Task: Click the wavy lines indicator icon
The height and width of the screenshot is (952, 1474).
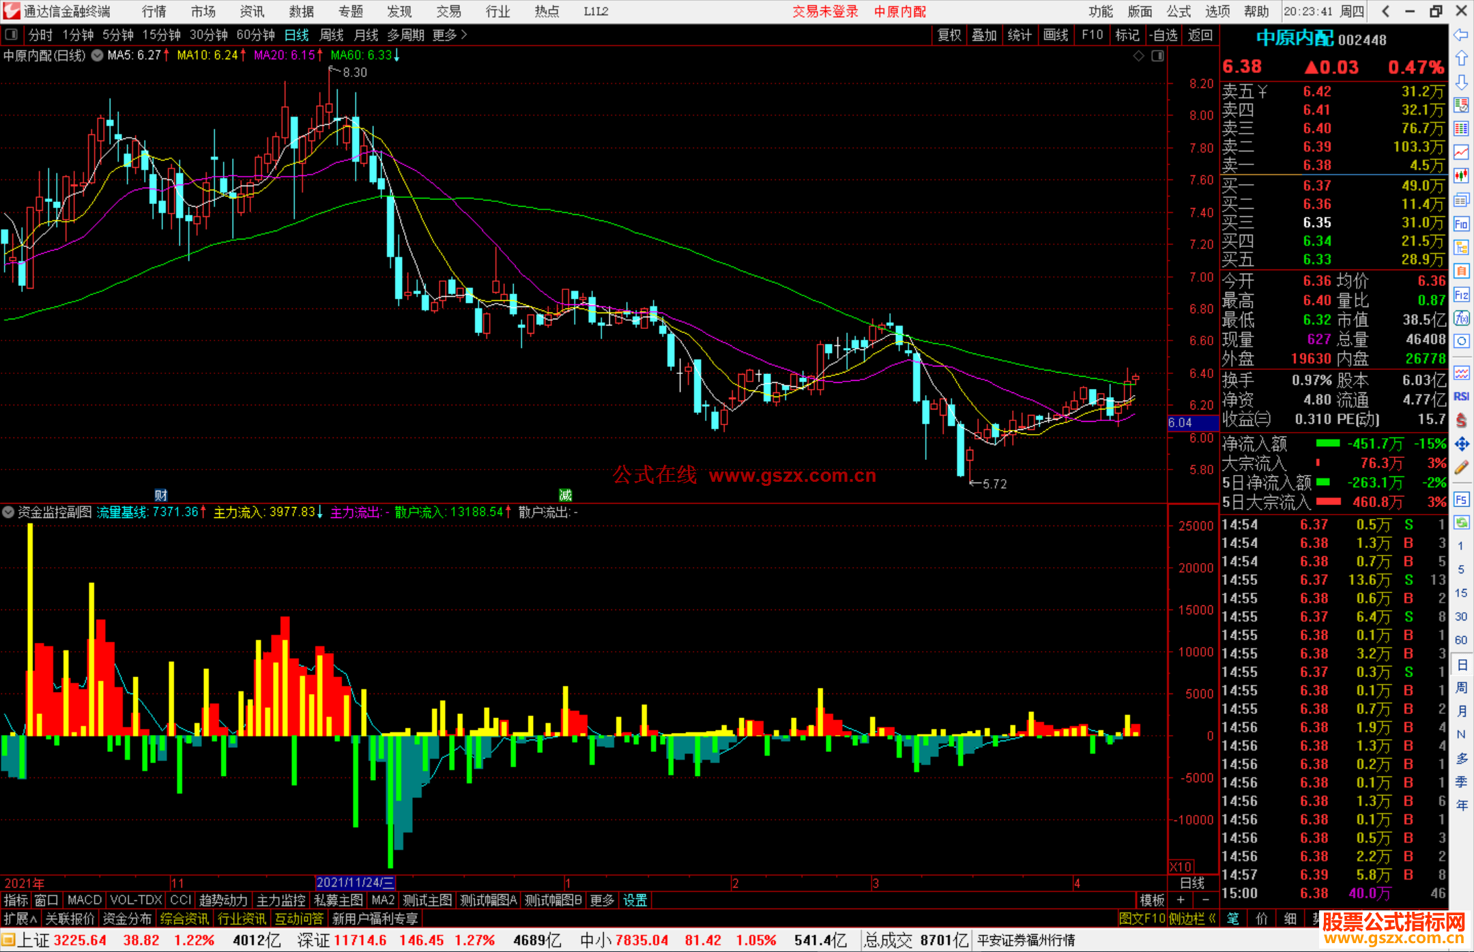Action: coord(1461,373)
